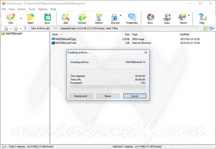Click the Open toolbar icon
Viewport: 216px width, 149px height.
click(31, 17)
